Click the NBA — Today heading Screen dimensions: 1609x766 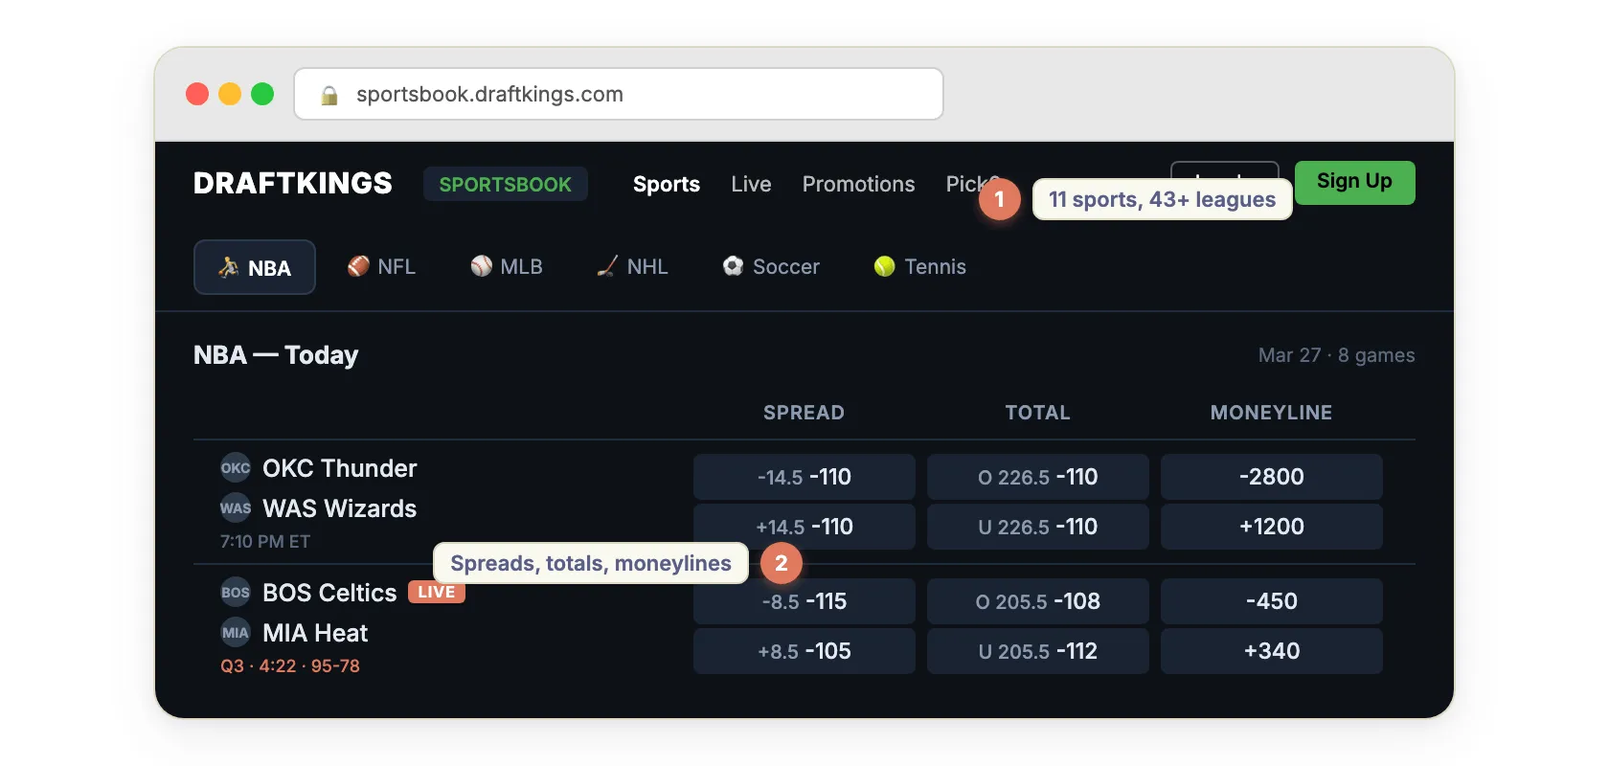(x=276, y=355)
